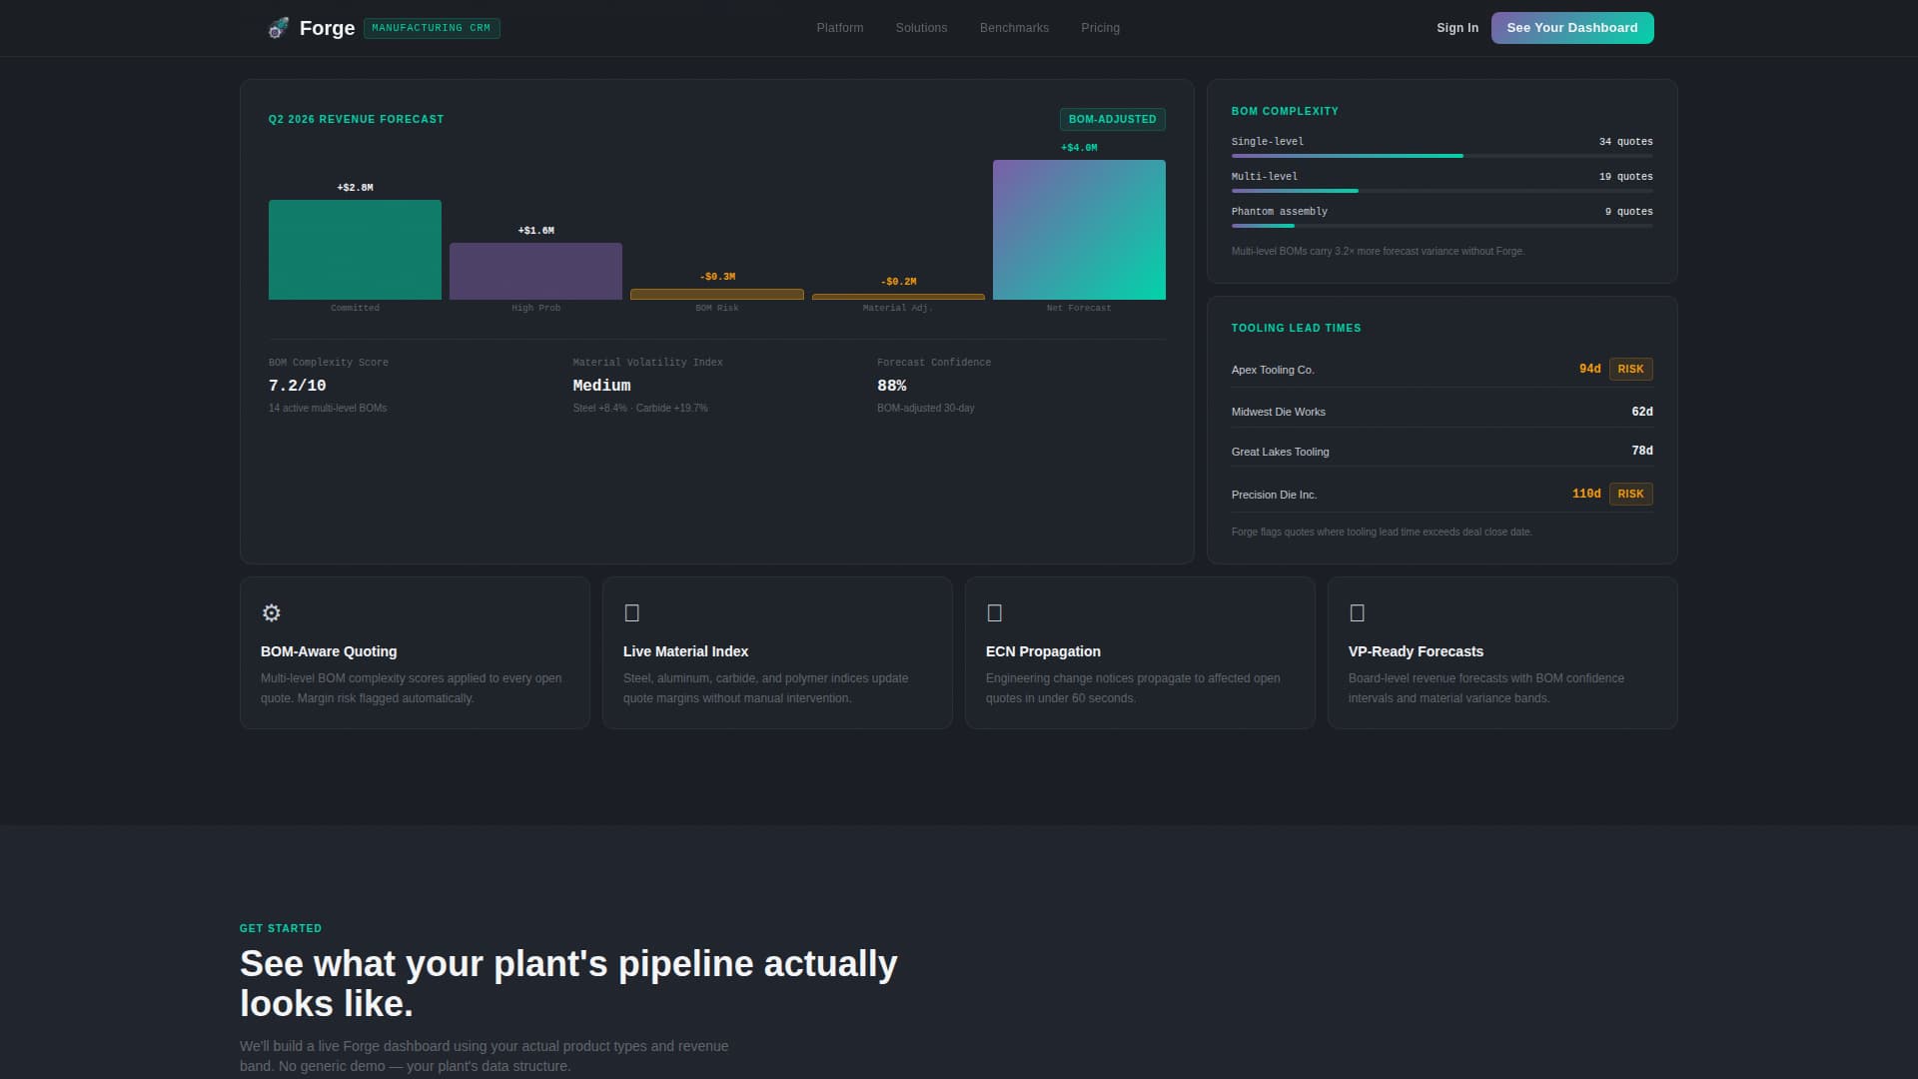Viewport: 1918px width, 1079px height.
Task: Click '14 active multi-level BOMs' text
Action: tap(327, 408)
